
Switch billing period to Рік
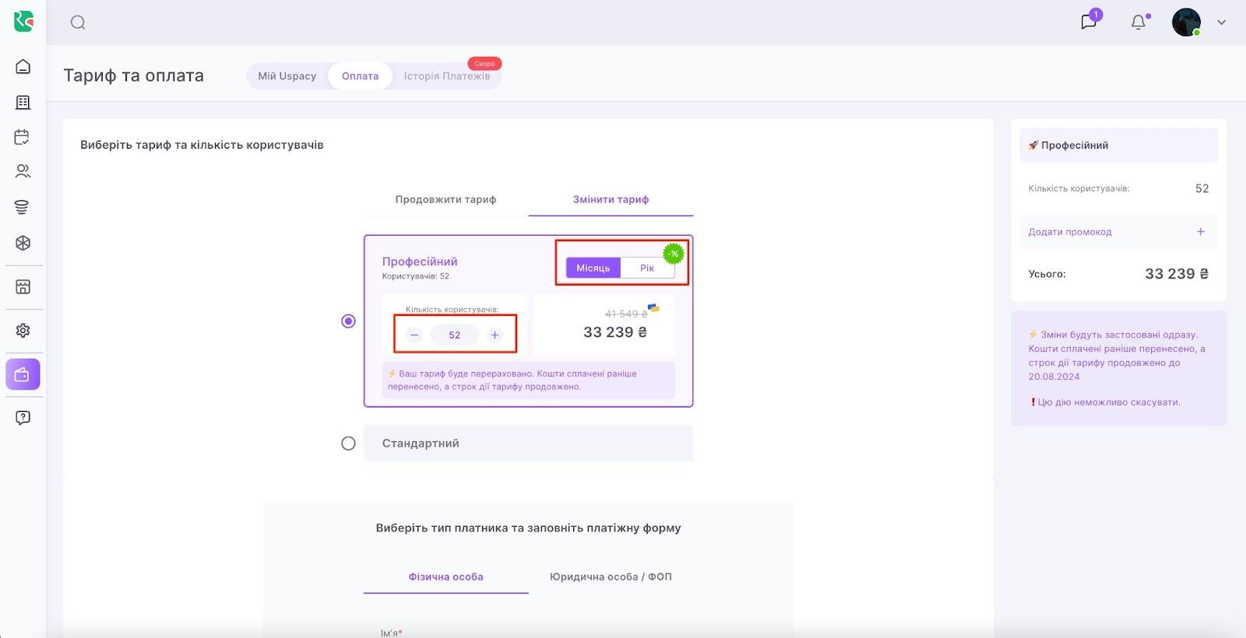pos(646,268)
